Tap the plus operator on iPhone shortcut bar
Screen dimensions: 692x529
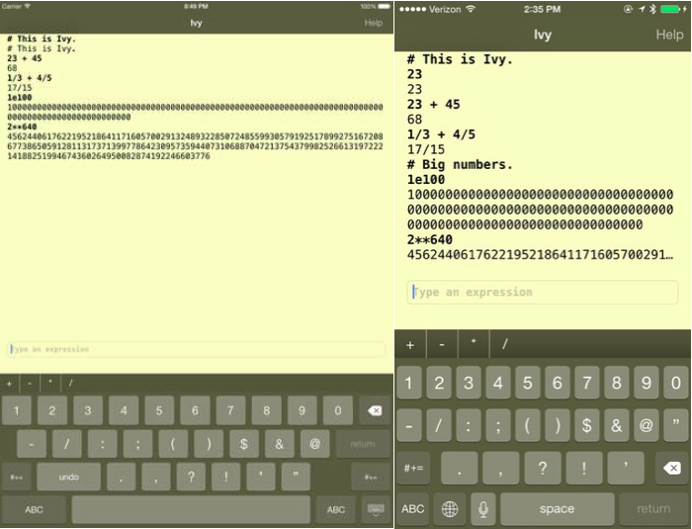410,344
